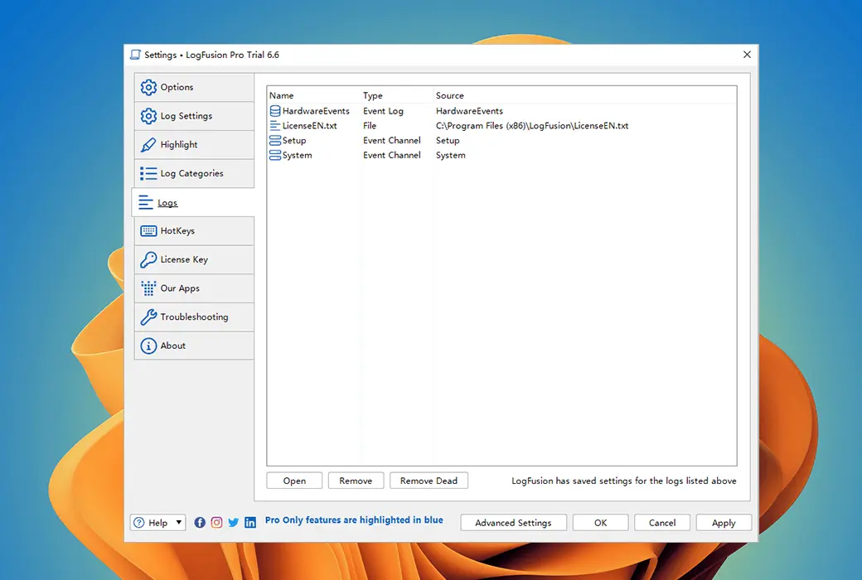862x580 pixels.
Task: Click the saved settings info text
Action: (x=624, y=481)
